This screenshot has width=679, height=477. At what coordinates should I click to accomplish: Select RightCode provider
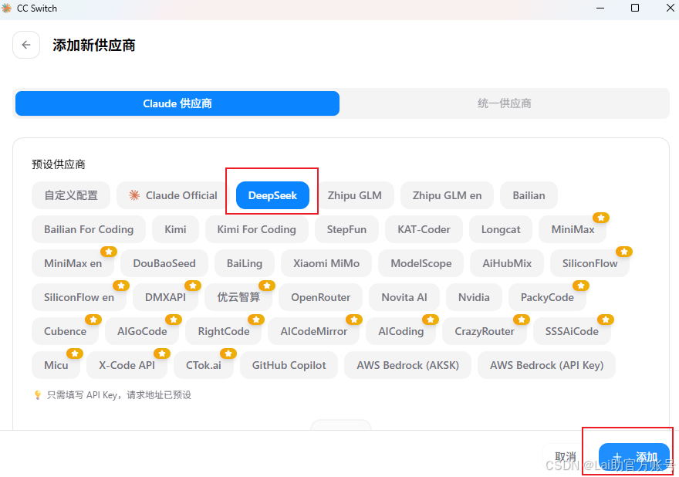point(224,331)
